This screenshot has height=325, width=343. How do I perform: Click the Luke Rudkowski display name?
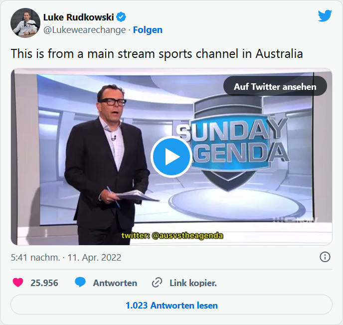79,17
